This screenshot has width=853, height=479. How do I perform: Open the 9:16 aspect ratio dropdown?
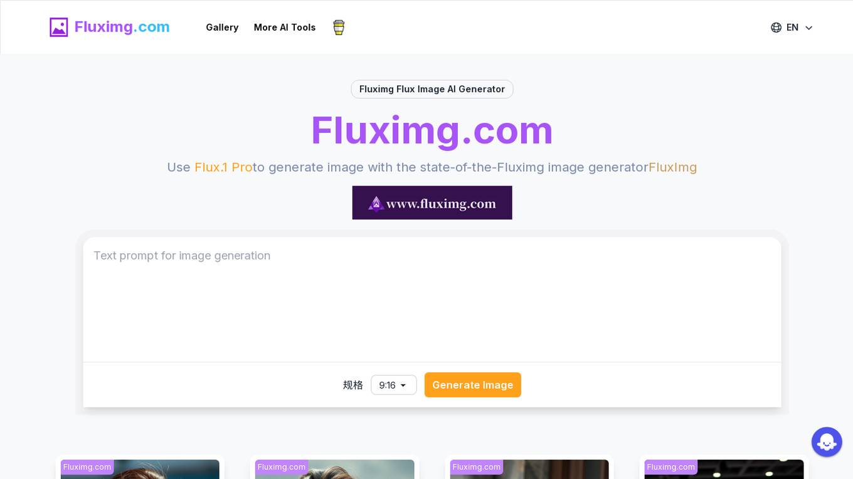coord(394,385)
